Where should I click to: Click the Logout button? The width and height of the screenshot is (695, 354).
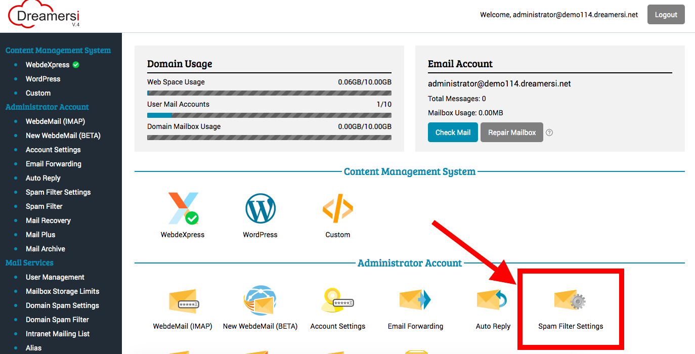point(666,15)
